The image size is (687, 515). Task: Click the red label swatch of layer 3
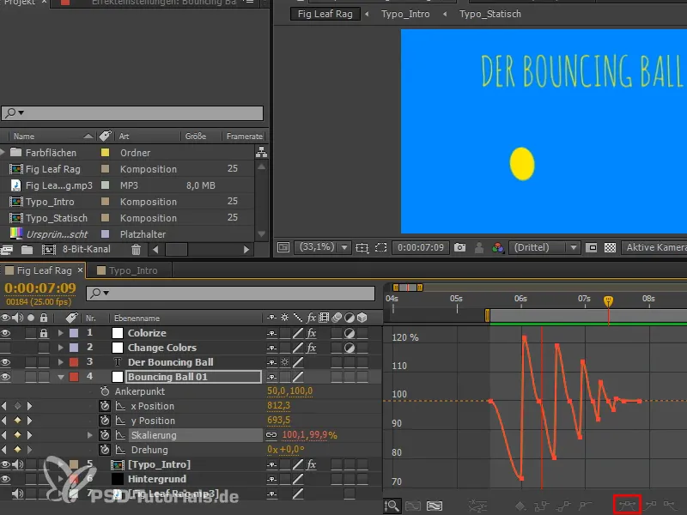coord(73,362)
